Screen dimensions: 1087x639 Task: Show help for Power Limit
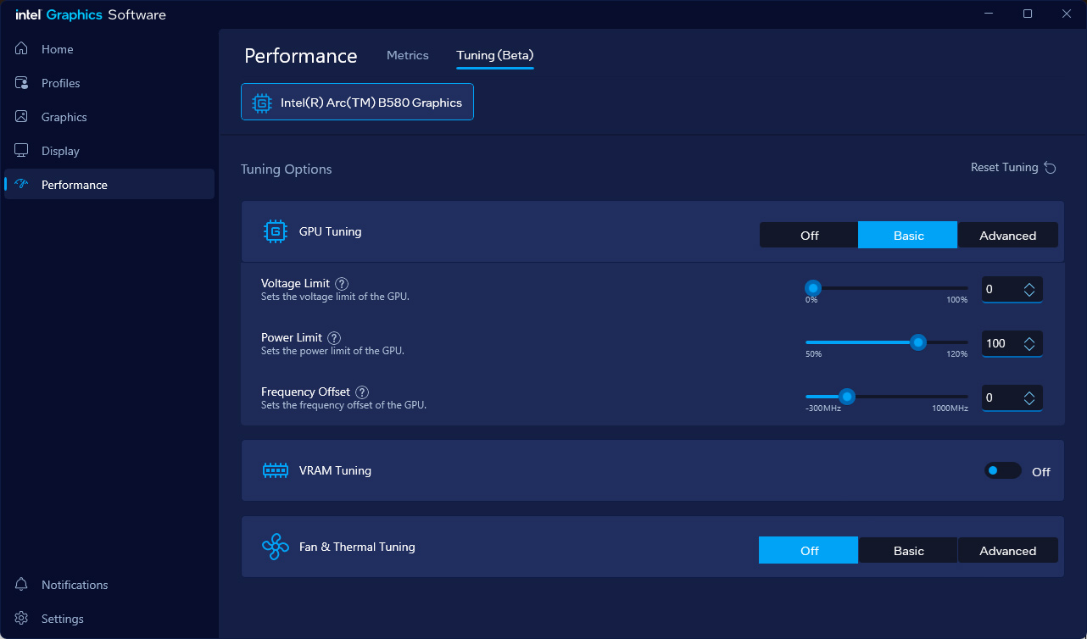(334, 338)
